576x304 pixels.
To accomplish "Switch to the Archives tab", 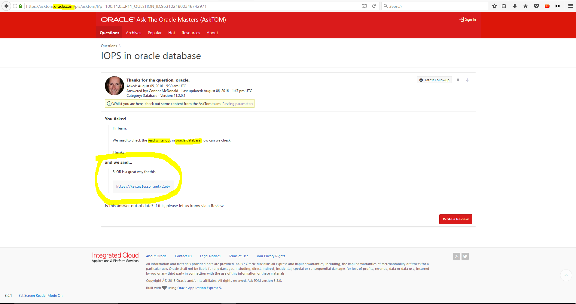I will click(133, 33).
